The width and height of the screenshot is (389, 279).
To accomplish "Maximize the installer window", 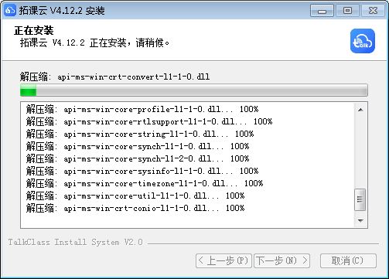I will [x=347, y=11].
